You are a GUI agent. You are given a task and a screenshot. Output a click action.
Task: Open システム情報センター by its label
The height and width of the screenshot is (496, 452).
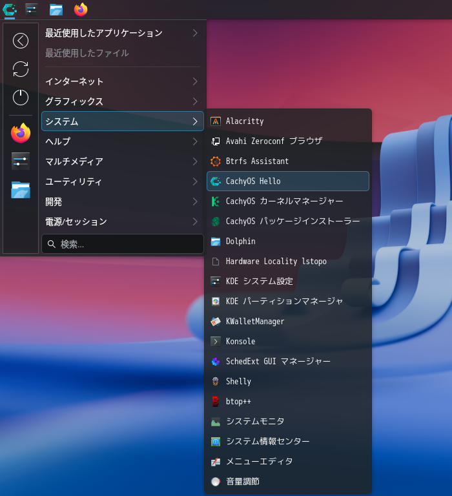267,442
